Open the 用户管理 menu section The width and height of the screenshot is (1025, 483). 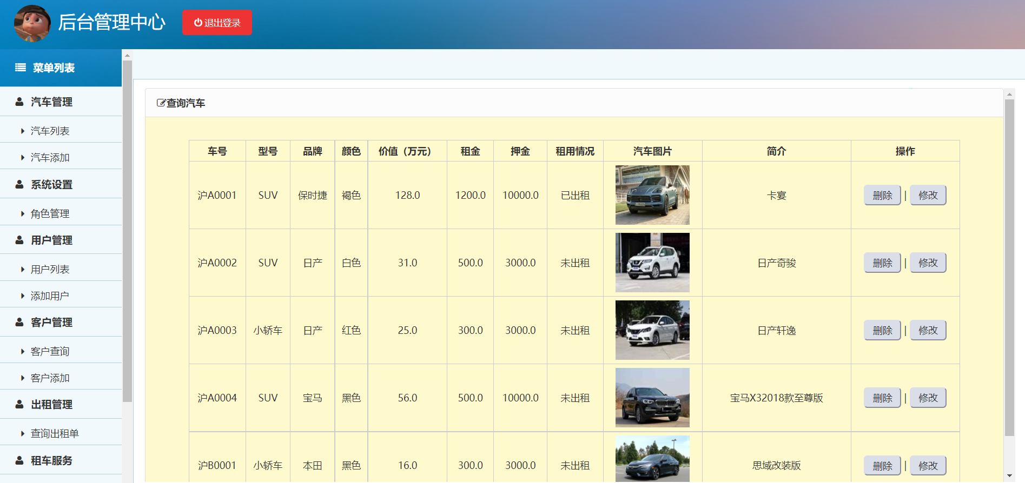tap(61, 240)
